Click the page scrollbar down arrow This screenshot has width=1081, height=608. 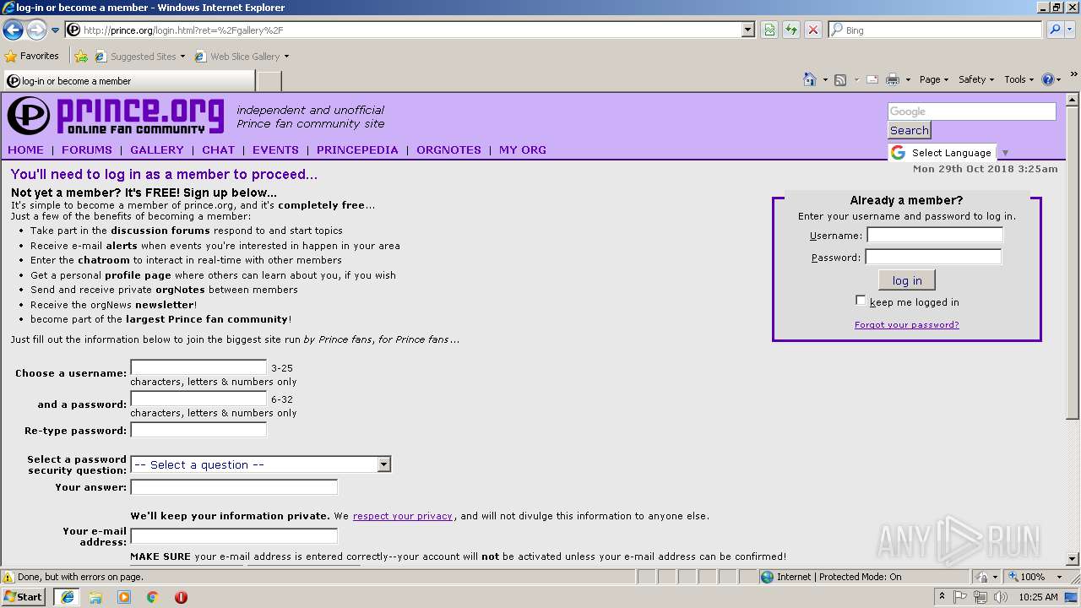(1073, 558)
